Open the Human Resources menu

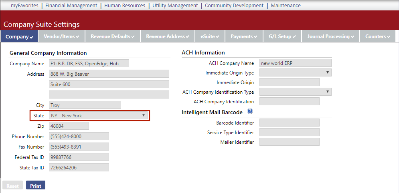pyautogui.click(x=125, y=6)
